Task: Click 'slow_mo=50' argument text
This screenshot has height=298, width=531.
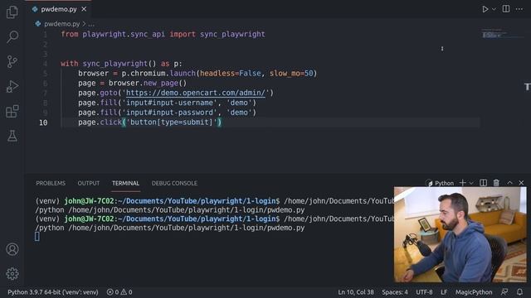Action: tap(291, 74)
